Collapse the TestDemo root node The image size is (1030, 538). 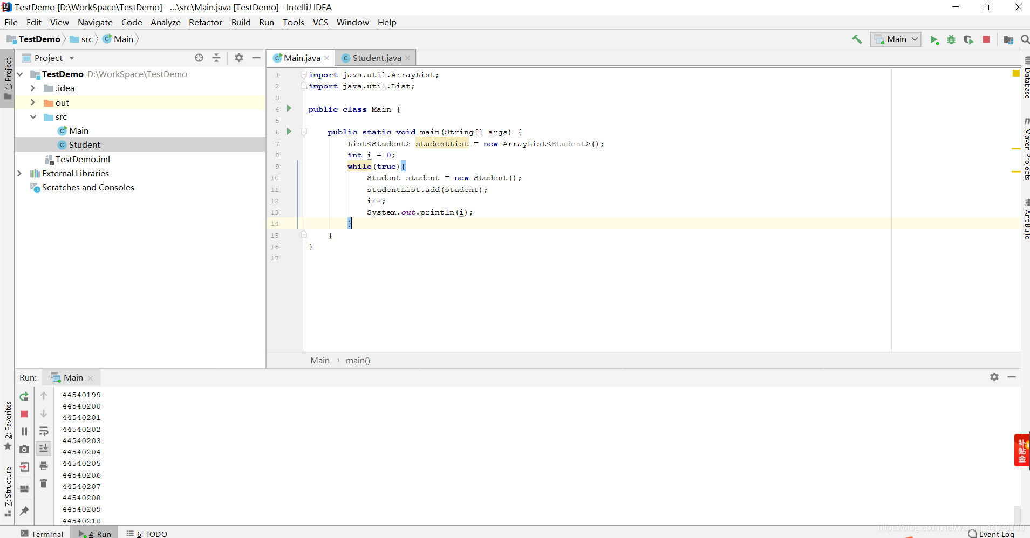20,74
